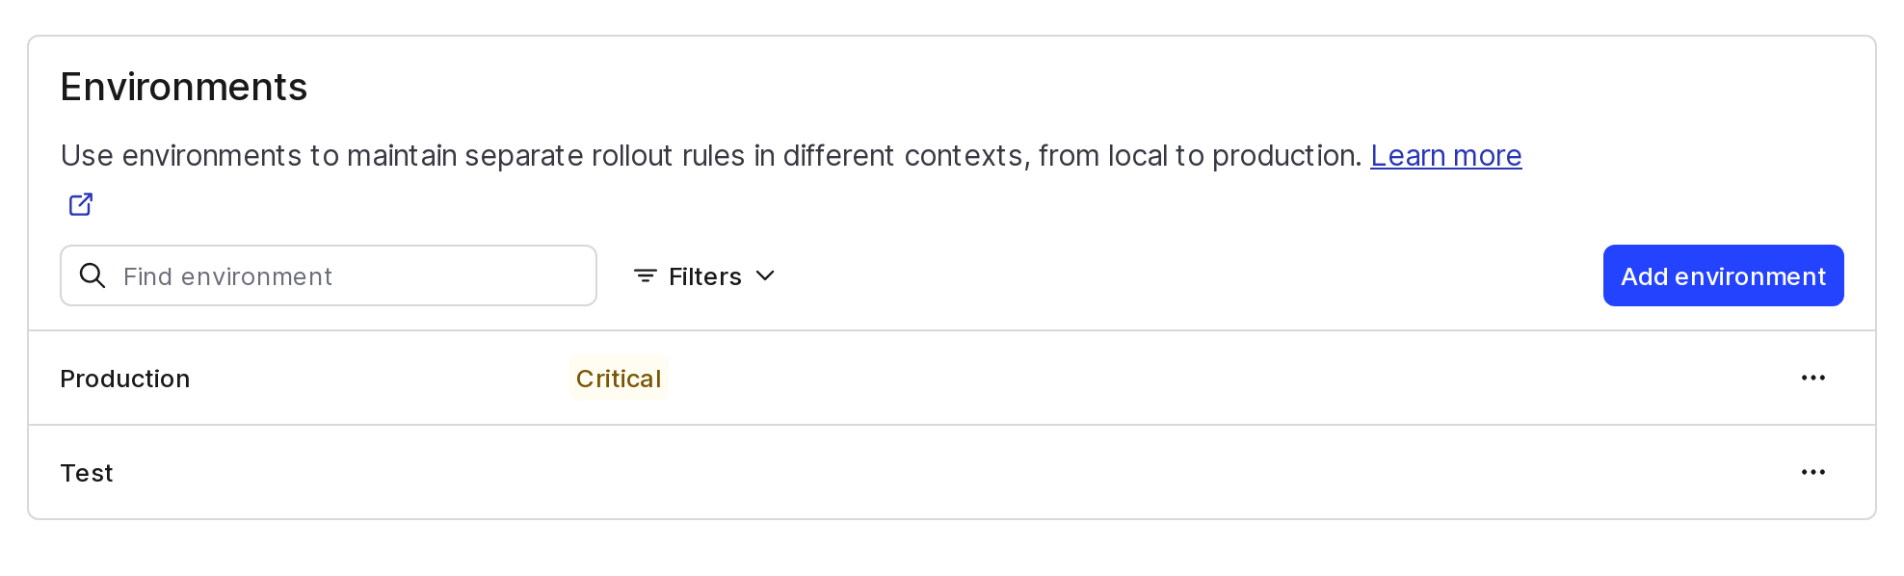Click the Production environment name

(x=124, y=378)
